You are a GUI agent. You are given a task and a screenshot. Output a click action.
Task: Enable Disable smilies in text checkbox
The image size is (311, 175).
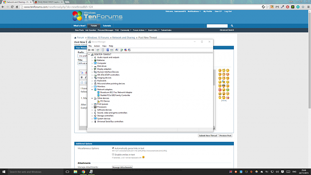[x=113, y=154]
